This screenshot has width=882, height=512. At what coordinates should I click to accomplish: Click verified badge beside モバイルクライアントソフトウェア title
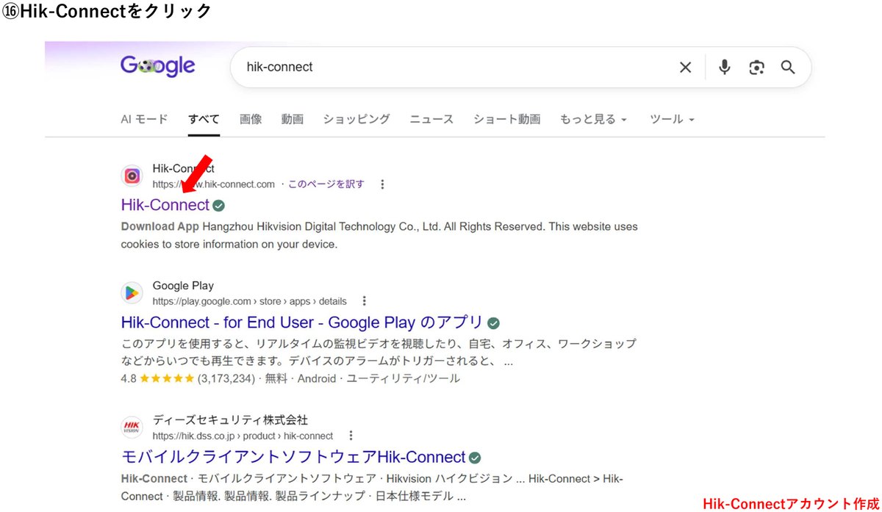pos(475,458)
